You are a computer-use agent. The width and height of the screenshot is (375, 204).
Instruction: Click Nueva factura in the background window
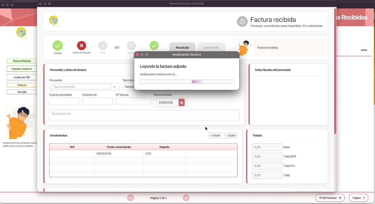point(22,61)
